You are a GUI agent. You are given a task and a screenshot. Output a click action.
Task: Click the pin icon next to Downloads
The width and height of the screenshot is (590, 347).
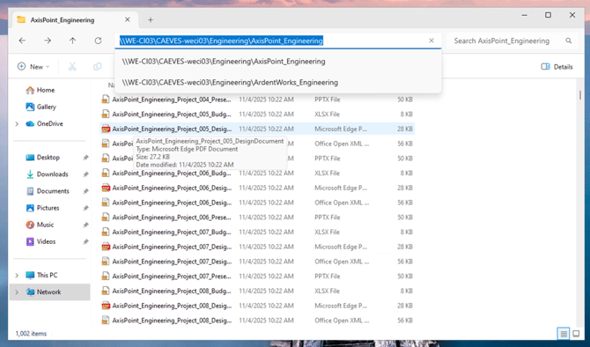tap(85, 174)
